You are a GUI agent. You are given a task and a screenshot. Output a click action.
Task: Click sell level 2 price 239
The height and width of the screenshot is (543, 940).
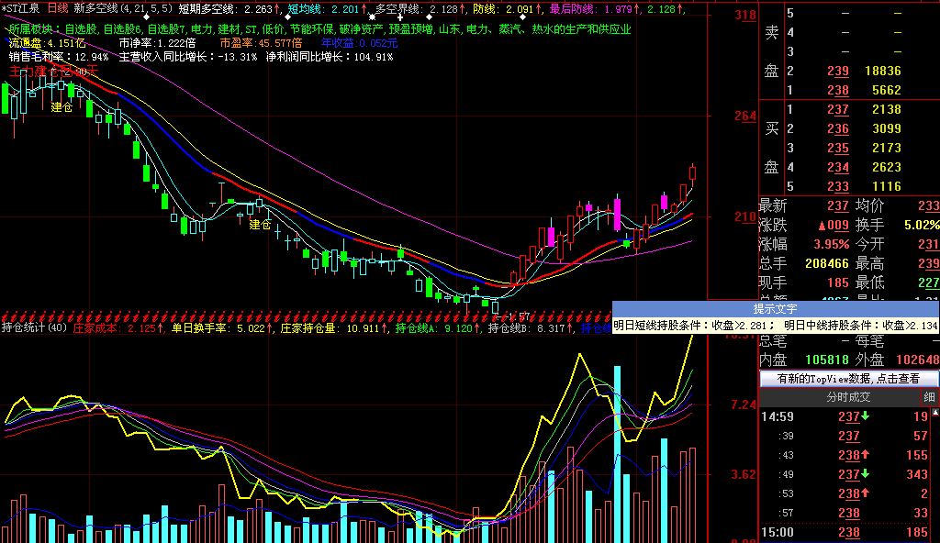tap(836, 72)
